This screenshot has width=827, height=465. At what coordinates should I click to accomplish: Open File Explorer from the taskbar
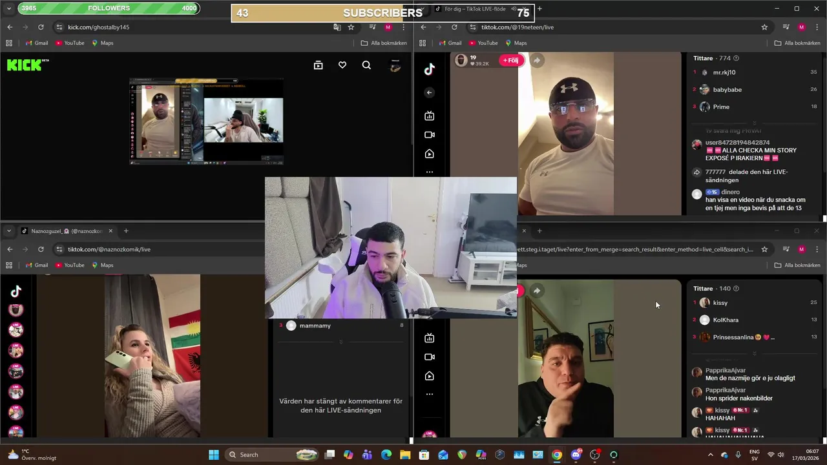coord(405,455)
